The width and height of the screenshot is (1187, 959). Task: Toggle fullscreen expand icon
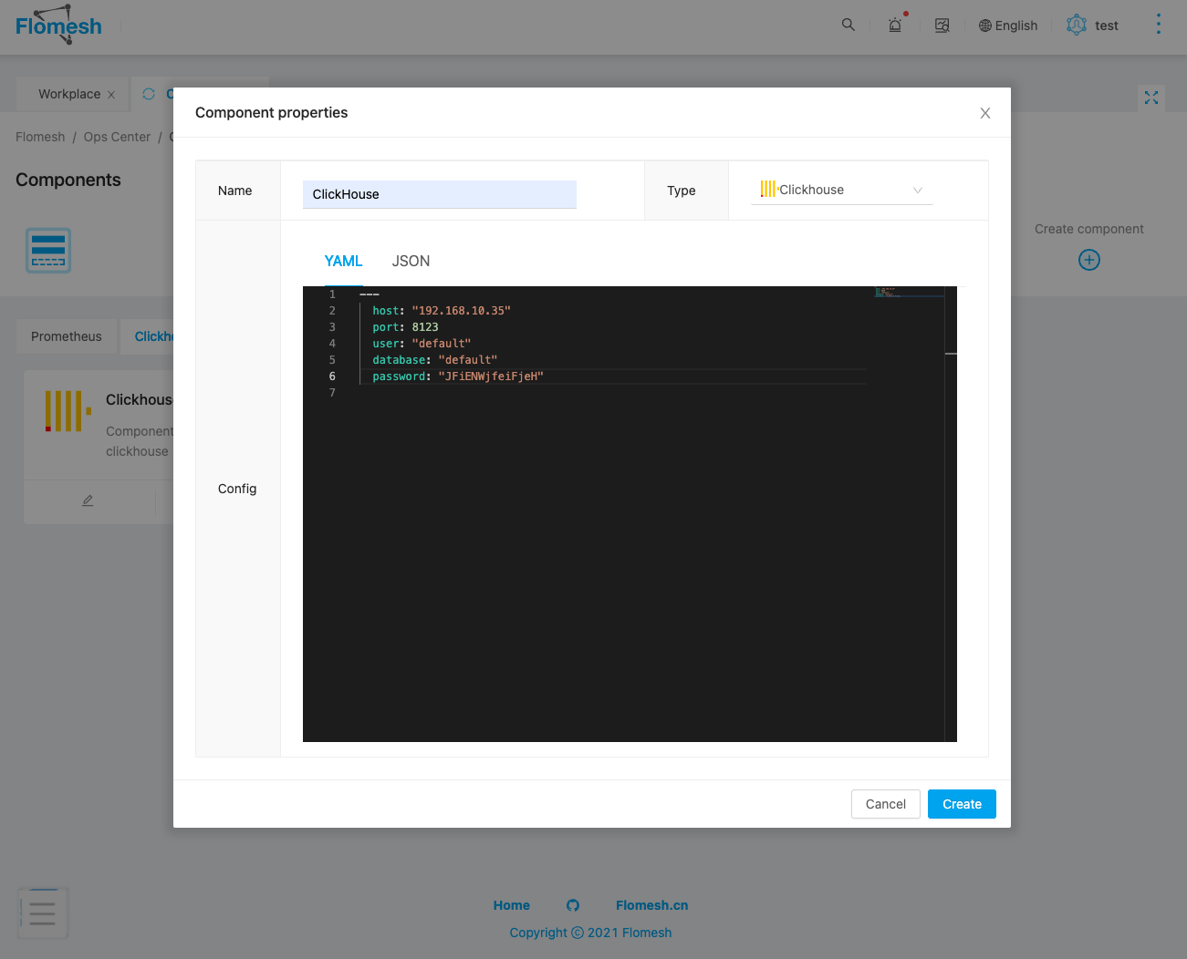[x=1151, y=98]
